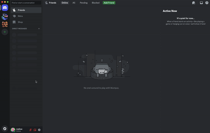Open the second server with orange avatars
The image size is (210, 133).
pyautogui.click(x=5, y=24)
